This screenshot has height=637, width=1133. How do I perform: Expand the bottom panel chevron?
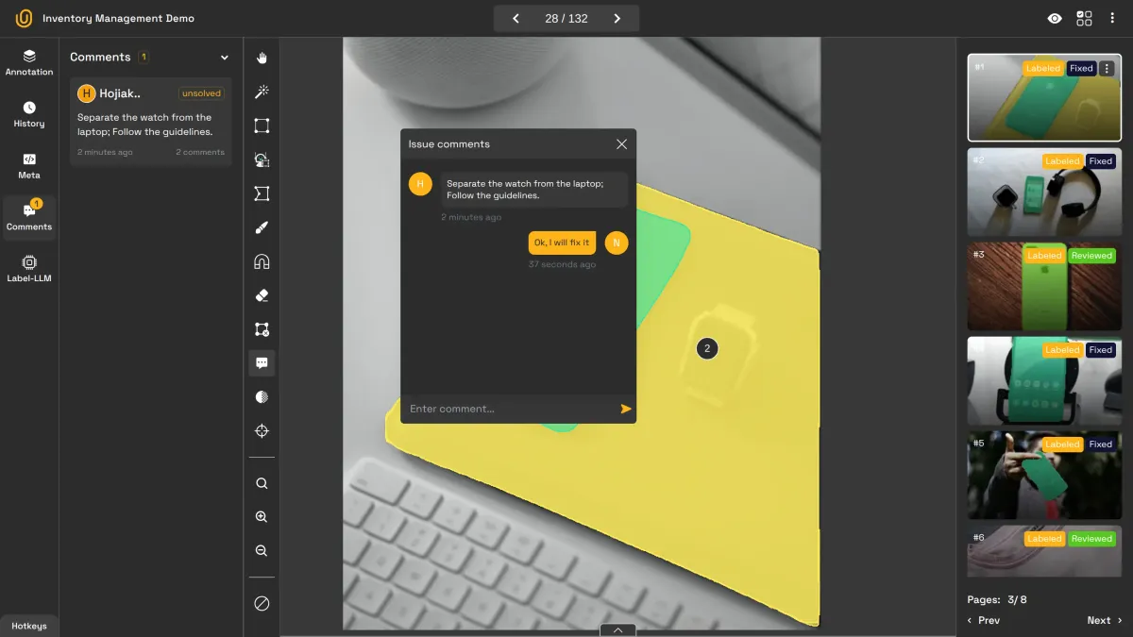click(617, 629)
